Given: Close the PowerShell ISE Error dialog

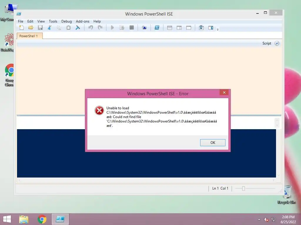Looking at the screenshot, I should [x=224, y=92].
